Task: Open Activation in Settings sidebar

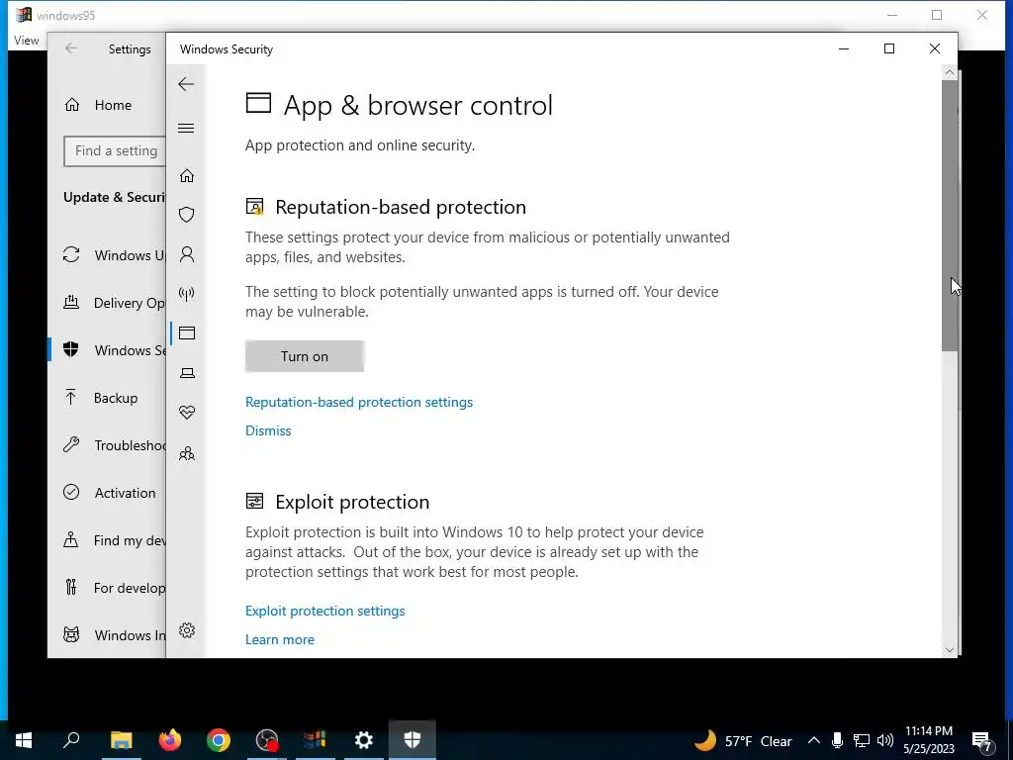Action: (107, 493)
